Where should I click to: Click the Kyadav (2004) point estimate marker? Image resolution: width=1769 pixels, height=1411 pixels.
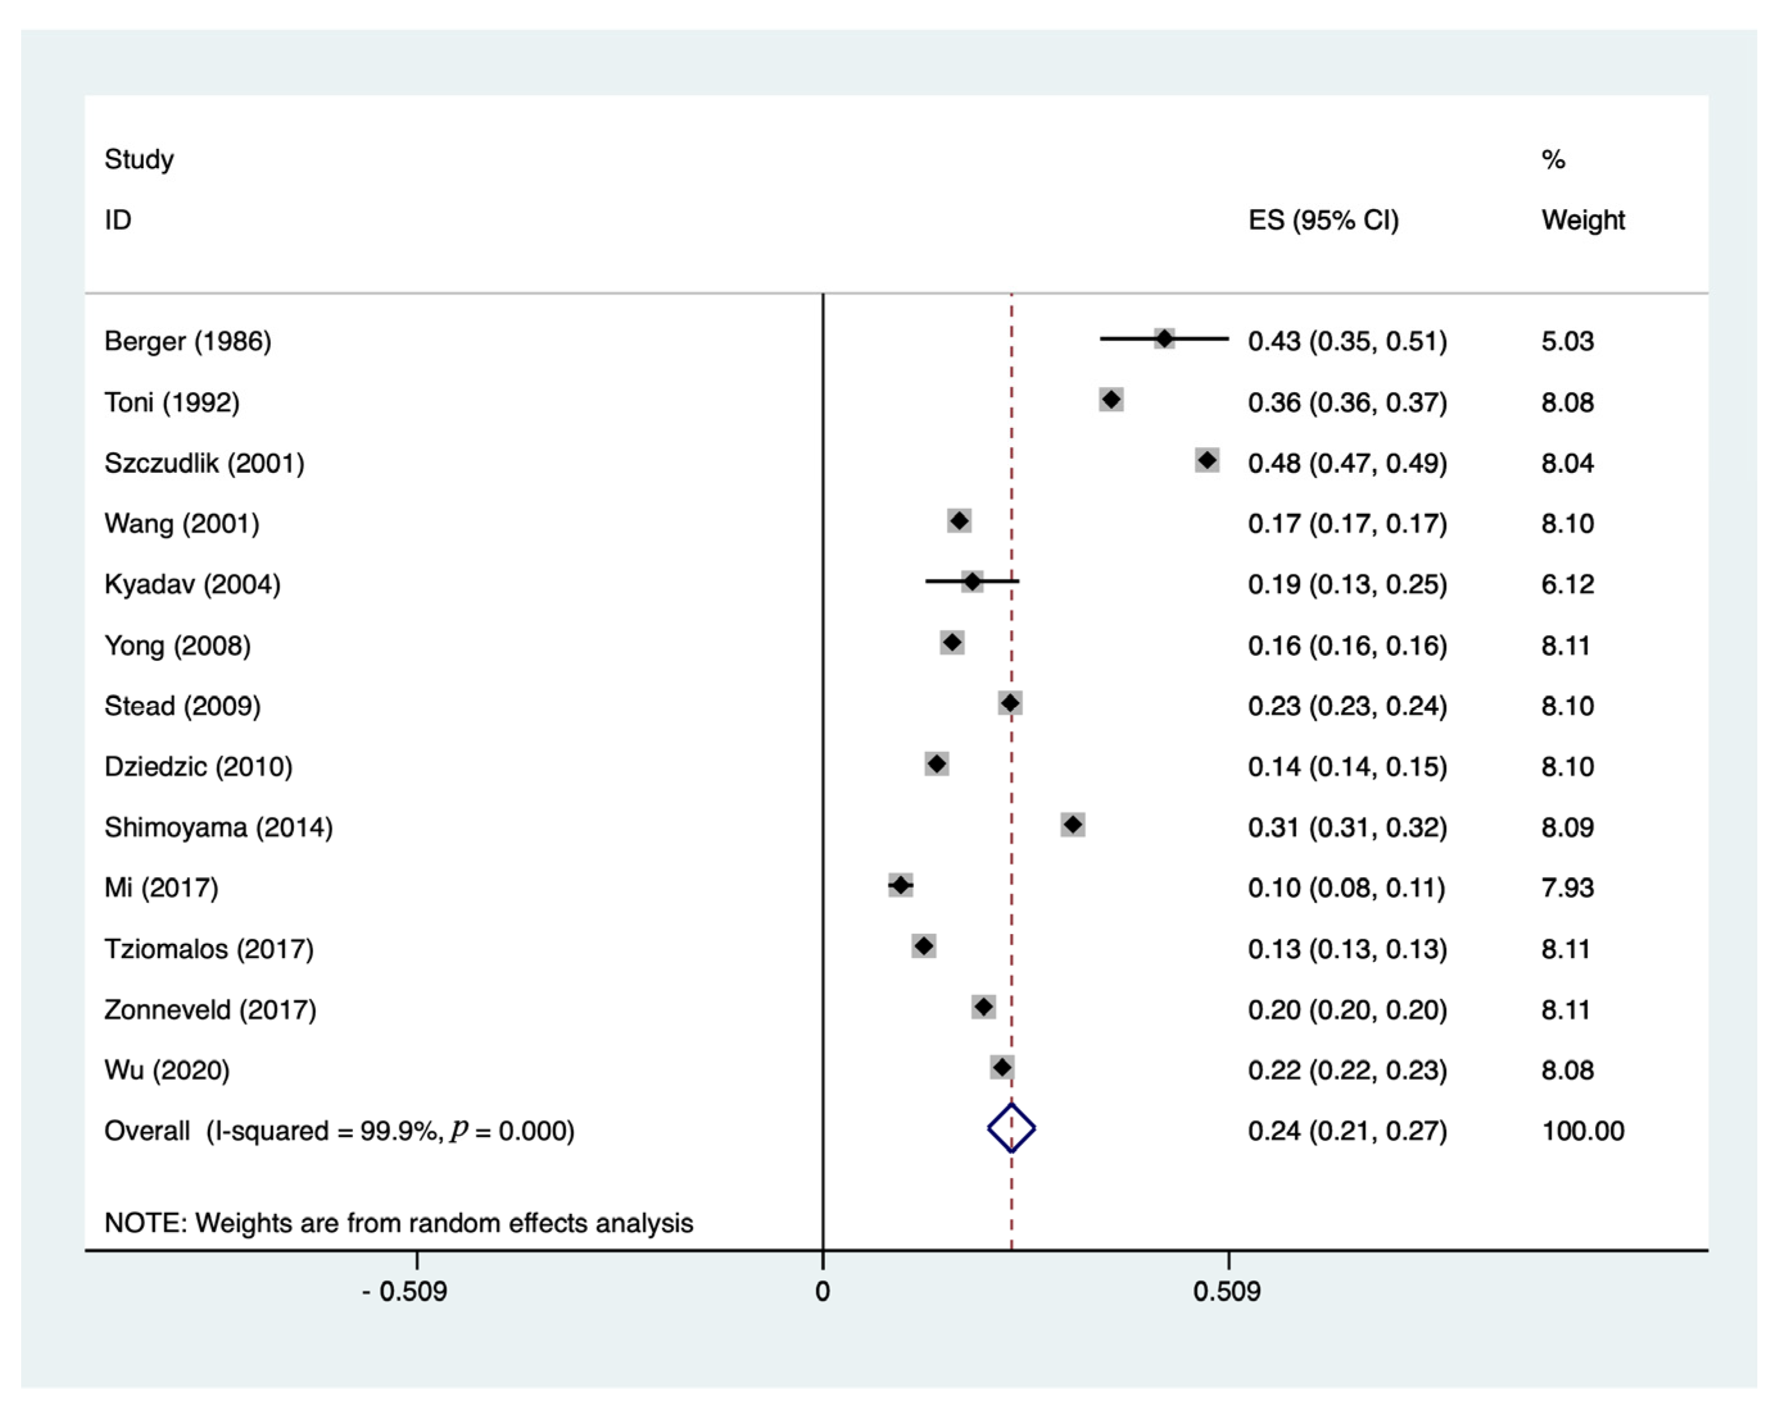point(972,581)
